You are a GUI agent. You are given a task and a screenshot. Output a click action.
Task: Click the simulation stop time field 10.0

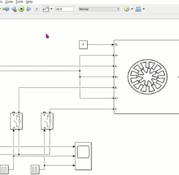pos(64,9)
